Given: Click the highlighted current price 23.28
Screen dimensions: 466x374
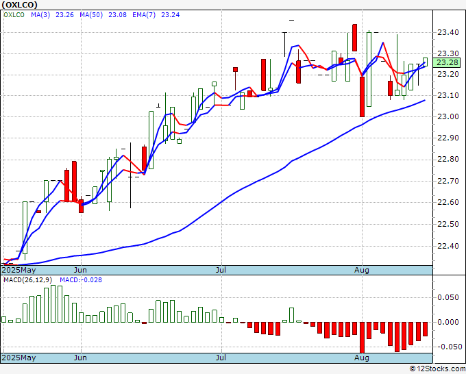Looking at the screenshot, I should click(447, 63).
